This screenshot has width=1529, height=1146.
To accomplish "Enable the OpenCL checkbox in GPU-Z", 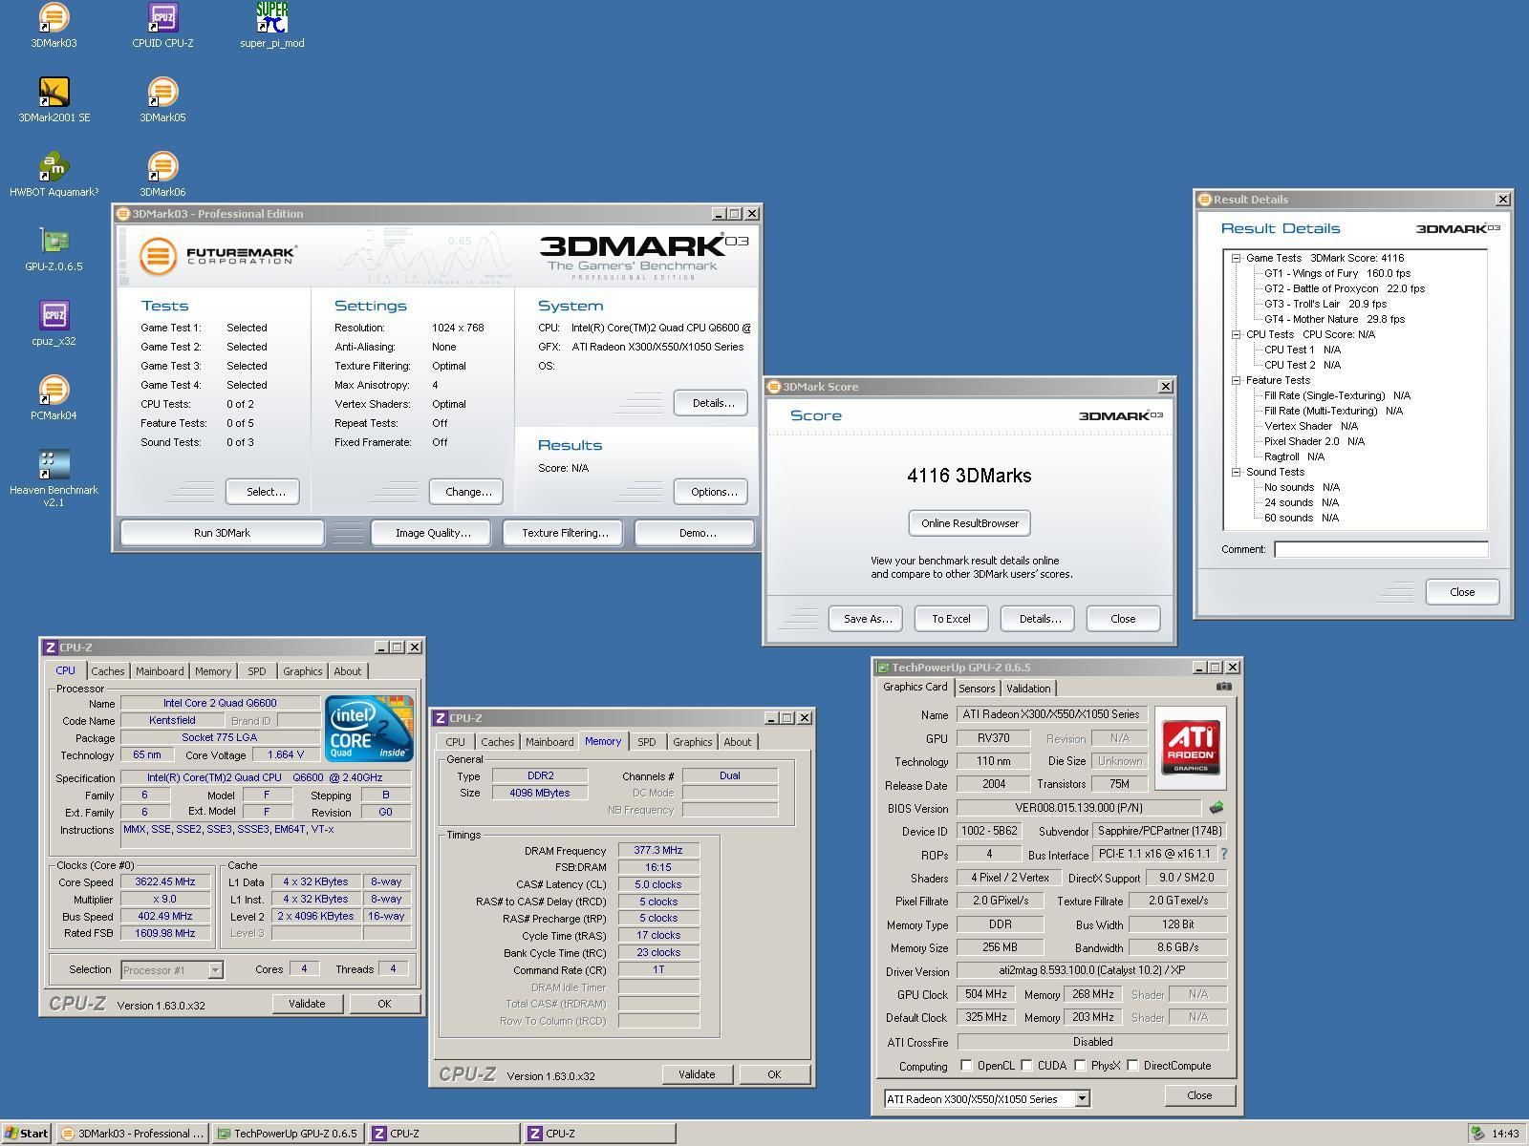I will click(966, 1066).
